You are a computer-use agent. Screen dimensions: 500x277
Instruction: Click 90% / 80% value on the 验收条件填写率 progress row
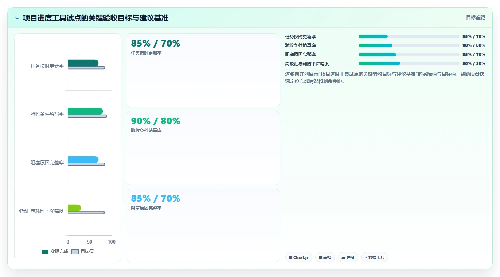474,45
